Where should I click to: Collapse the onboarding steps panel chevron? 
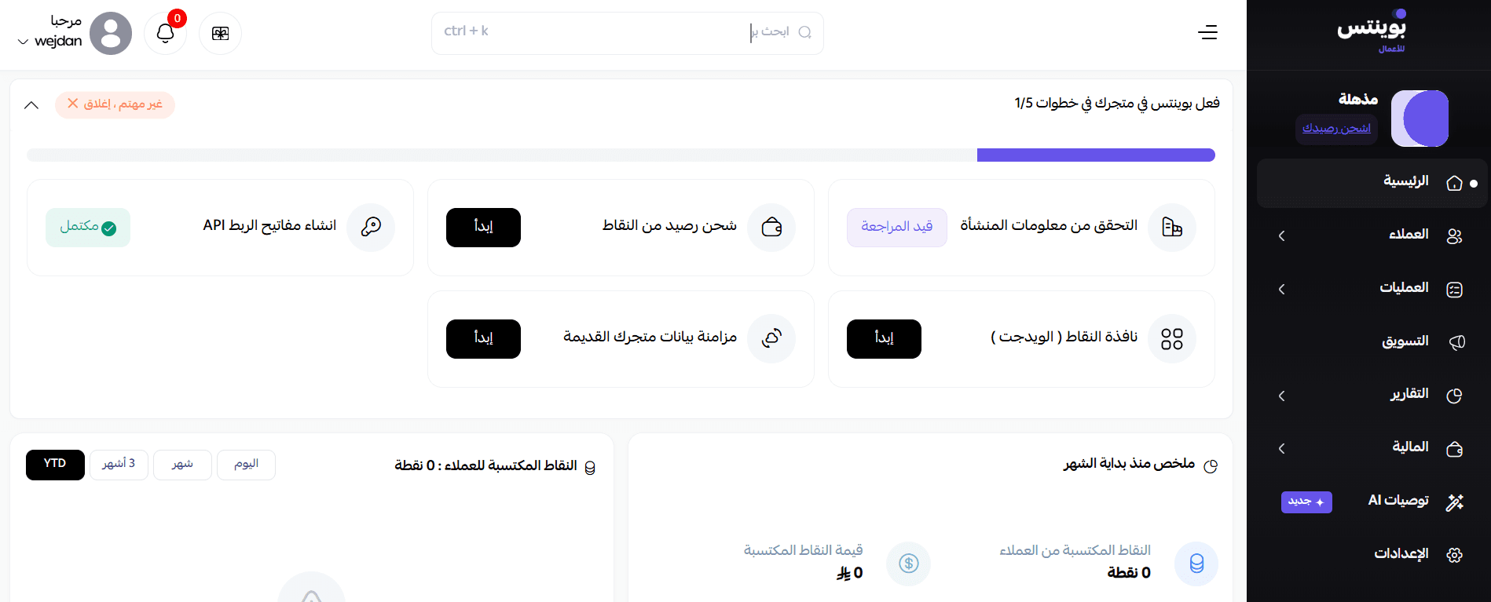(31, 105)
